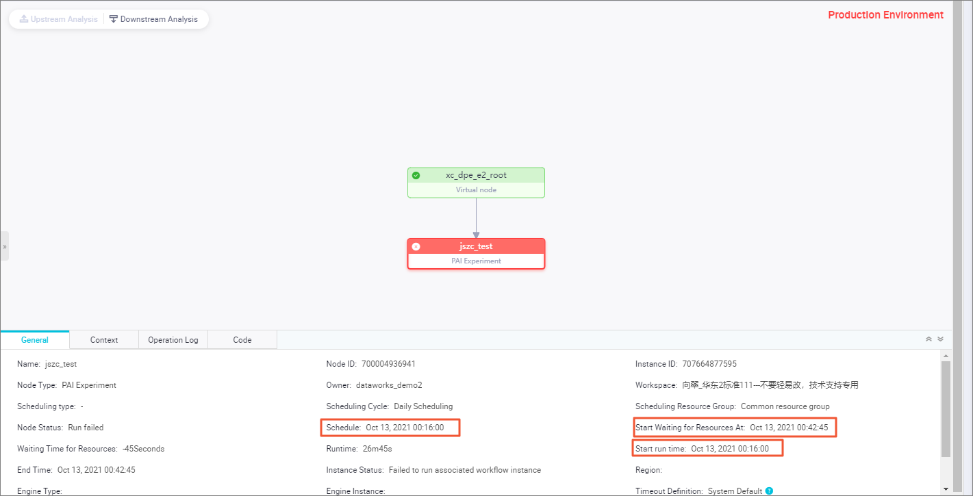Image resolution: width=973 pixels, height=496 pixels.
Task: Select the xc_dpe_e2_root virtual node
Action: point(476,183)
